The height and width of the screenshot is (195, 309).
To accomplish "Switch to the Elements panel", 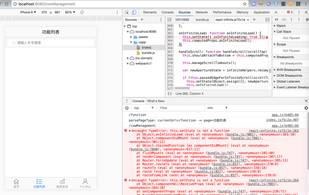I will click(150, 12).
